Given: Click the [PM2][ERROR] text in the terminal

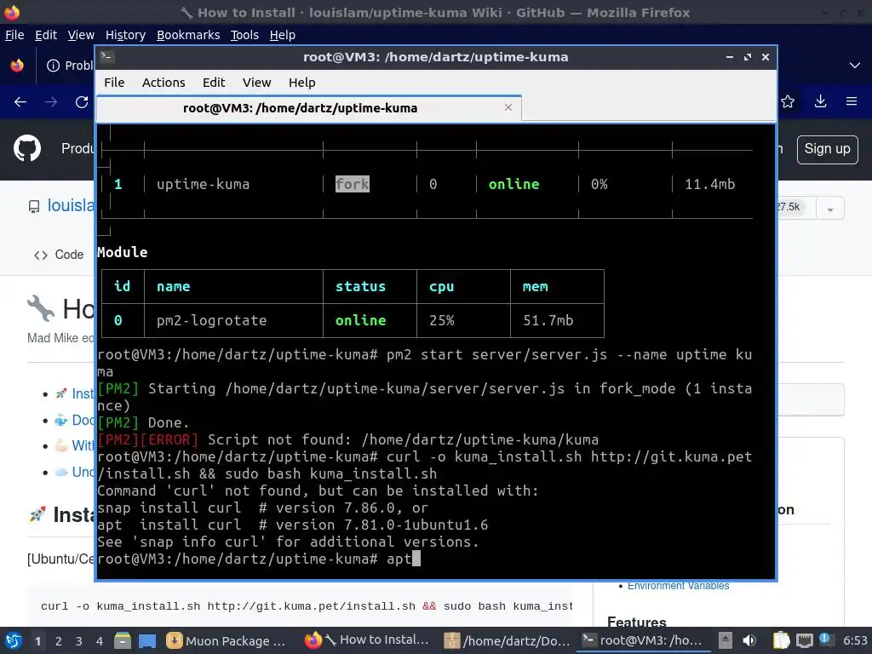Looking at the screenshot, I should click(148, 440).
